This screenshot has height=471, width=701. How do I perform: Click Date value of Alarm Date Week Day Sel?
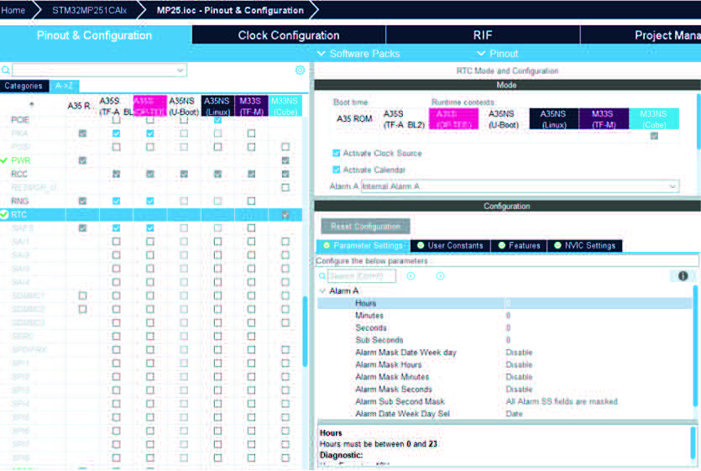pyautogui.click(x=514, y=414)
